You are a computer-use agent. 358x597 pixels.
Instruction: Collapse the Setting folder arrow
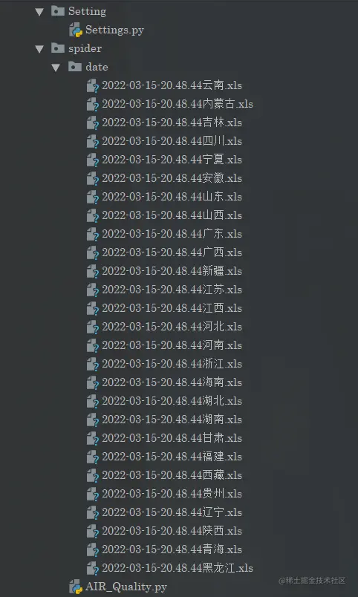pyautogui.click(x=39, y=12)
